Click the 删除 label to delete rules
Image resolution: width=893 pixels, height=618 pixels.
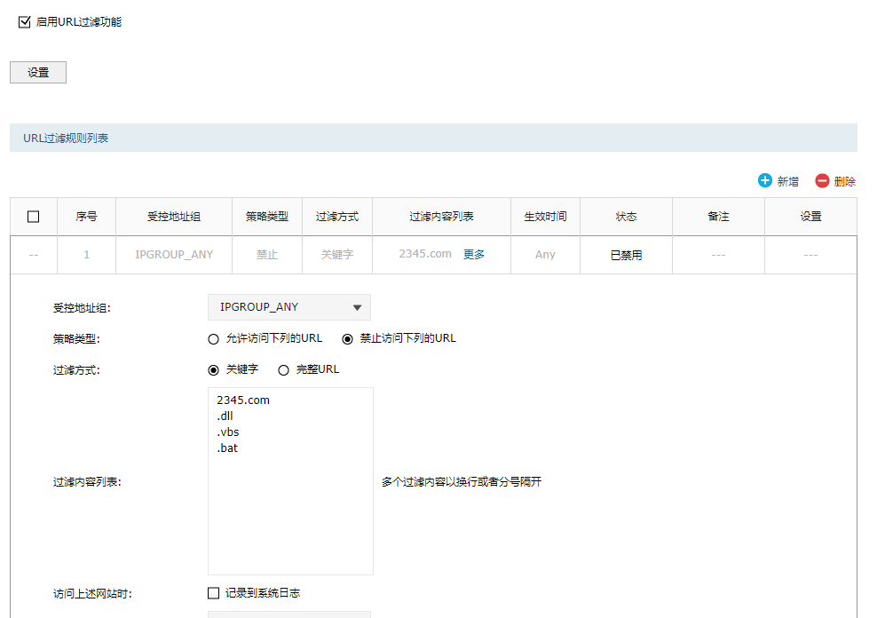point(844,181)
